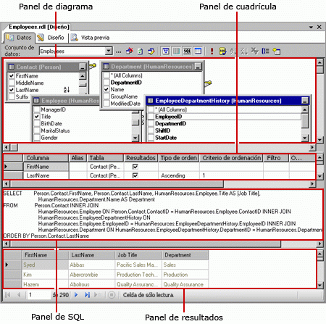Click the diagram pane's scroll-down arrow
This screenshot has width=326, height=324.
[319, 140]
